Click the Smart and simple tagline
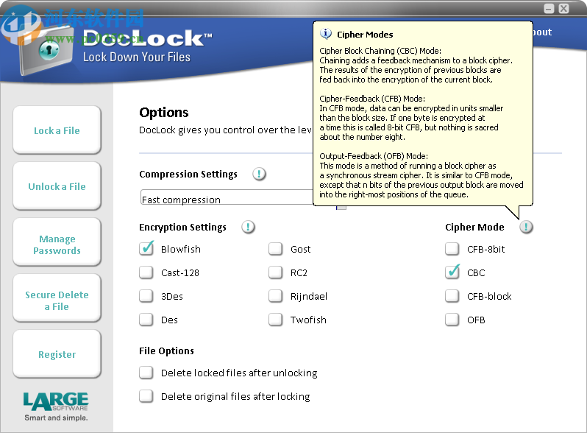Viewport: 587px width, 433px height. click(x=56, y=418)
